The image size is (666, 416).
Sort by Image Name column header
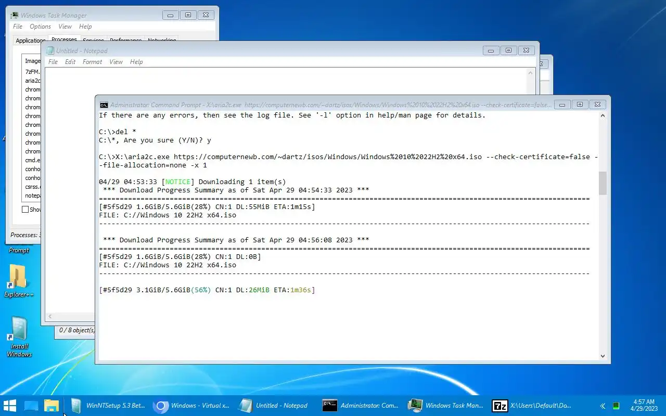(32, 61)
